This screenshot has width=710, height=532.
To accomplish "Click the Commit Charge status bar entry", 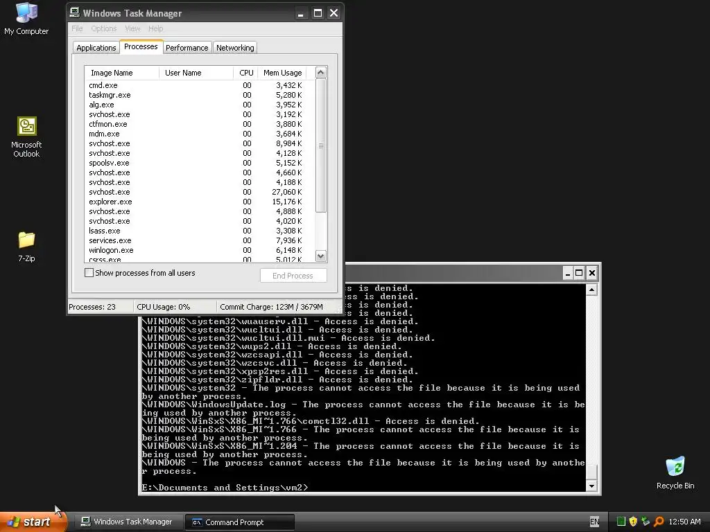I will point(277,307).
